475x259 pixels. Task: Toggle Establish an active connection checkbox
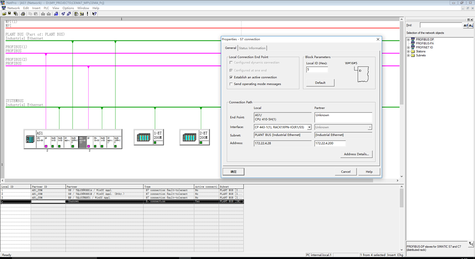(x=231, y=77)
